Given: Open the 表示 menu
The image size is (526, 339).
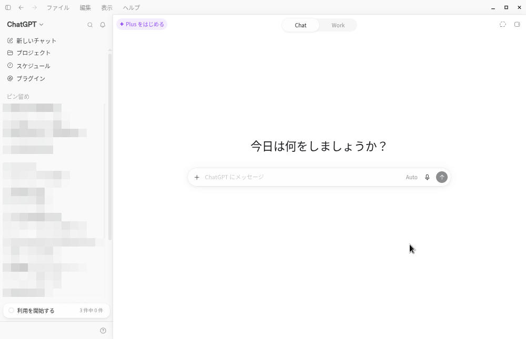Looking at the screenshot, I should (107, 7).
